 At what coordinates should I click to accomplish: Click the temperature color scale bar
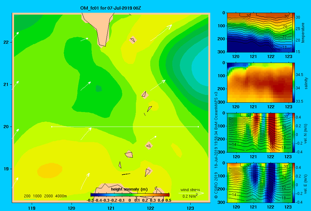[294, 33]
